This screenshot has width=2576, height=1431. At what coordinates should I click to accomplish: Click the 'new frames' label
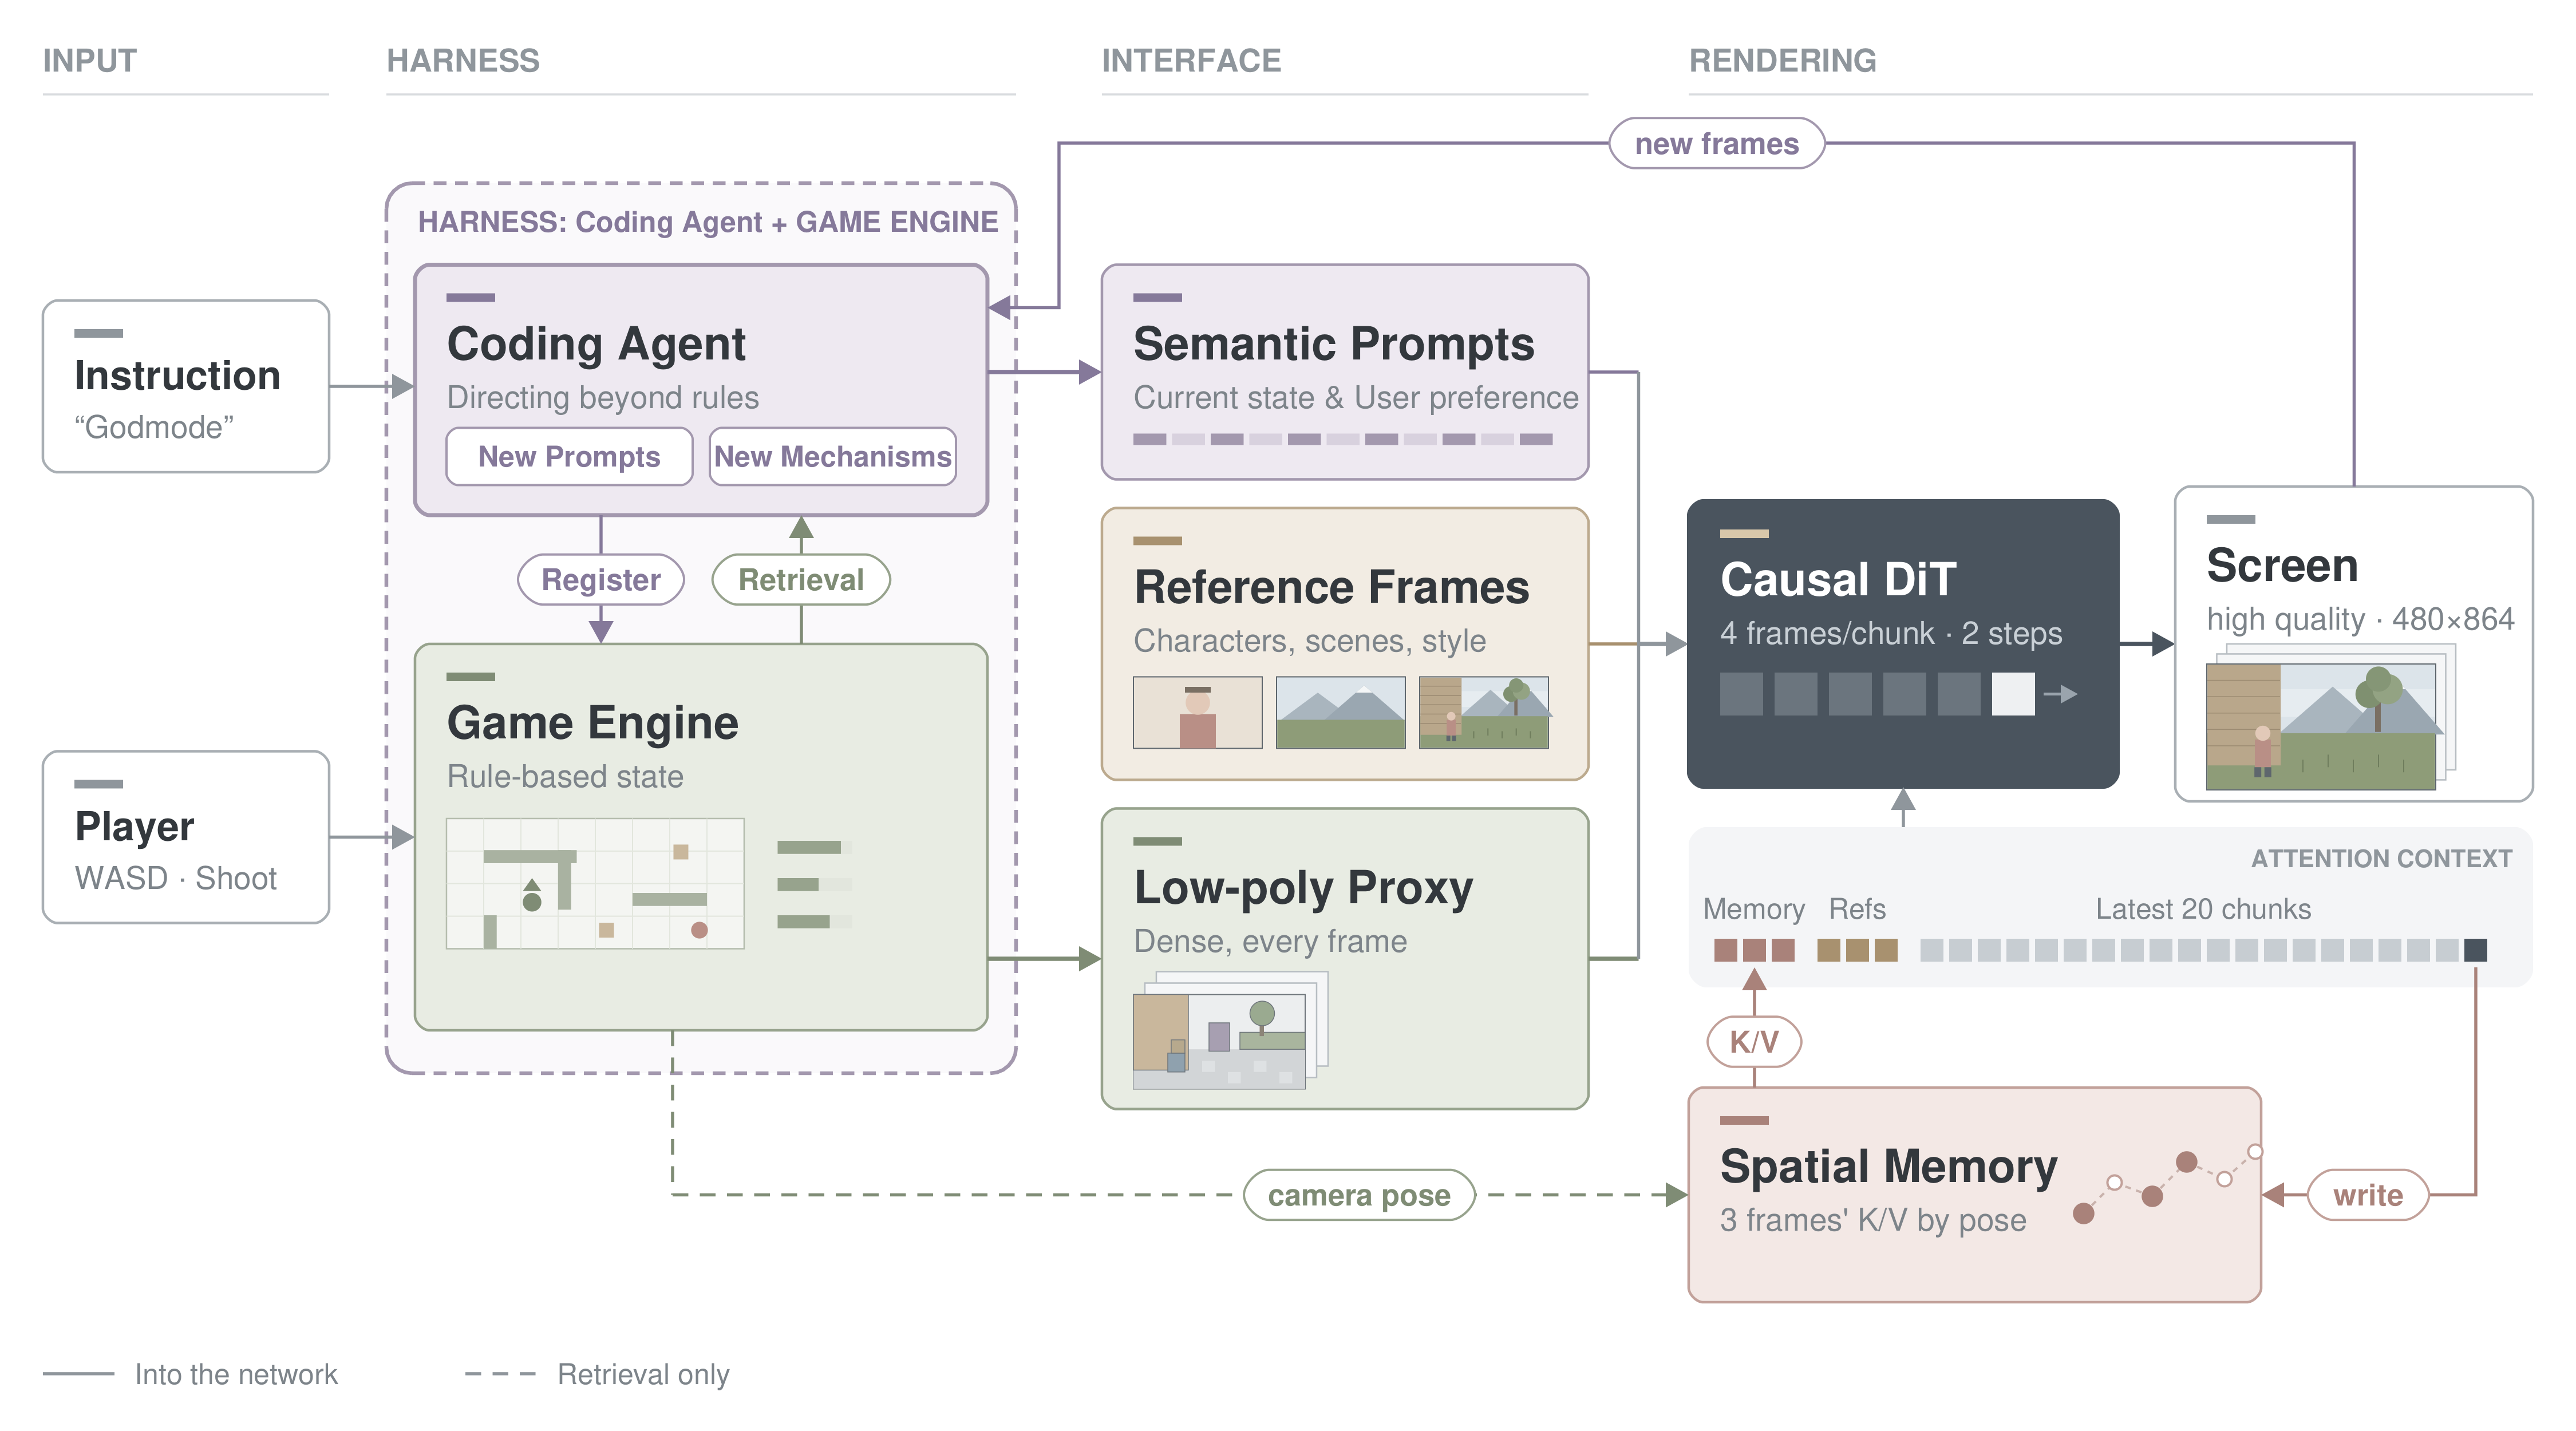1716,143
